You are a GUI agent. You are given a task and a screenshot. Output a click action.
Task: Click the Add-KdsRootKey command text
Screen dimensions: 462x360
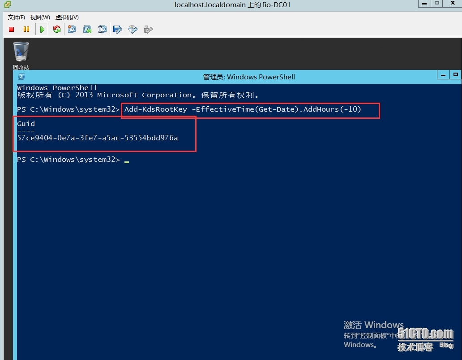coord(243,109)
